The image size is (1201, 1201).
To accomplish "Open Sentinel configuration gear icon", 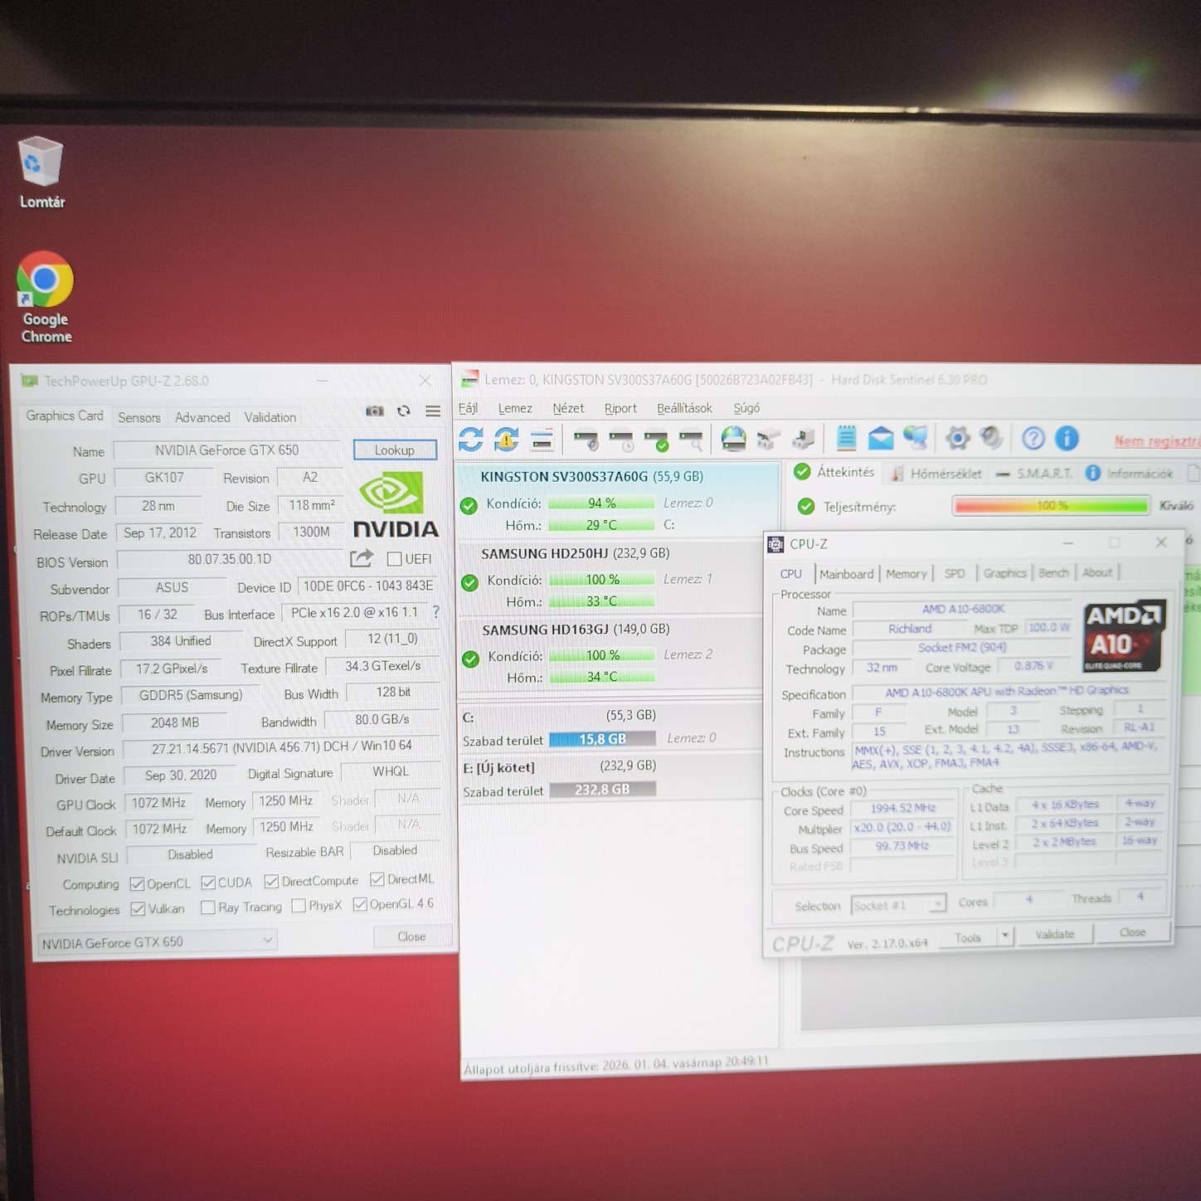I will 958,438.
